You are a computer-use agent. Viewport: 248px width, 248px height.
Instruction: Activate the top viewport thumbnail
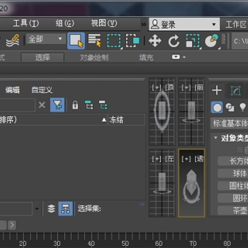pyautogui.click(x=162, y=112)
